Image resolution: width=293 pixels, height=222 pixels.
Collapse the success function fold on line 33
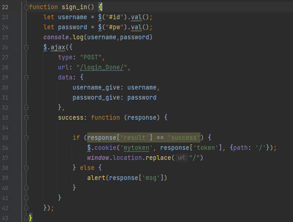(x=26, y=118)
